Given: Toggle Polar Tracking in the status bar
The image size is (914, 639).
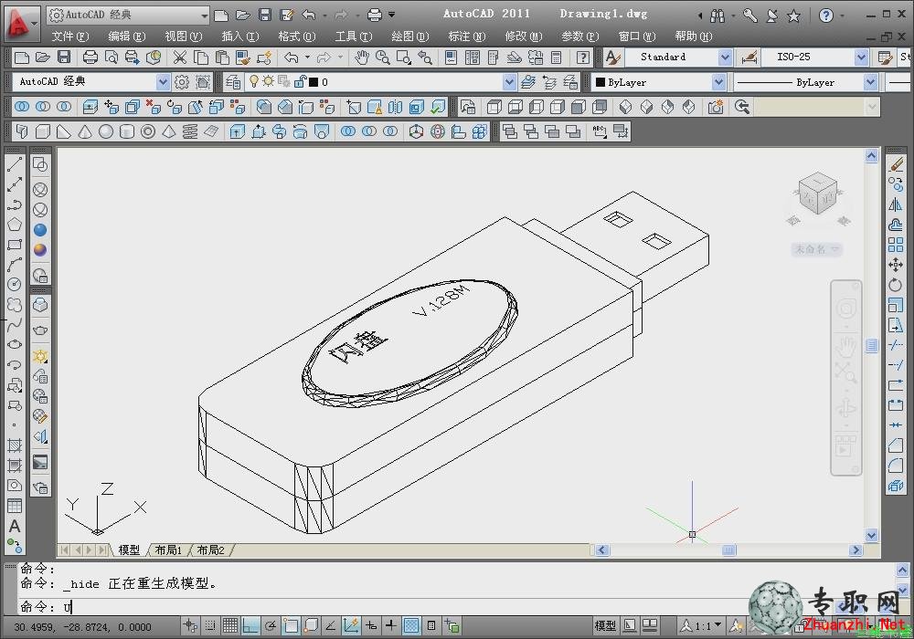Looking at the screenshot, I should tap(271, 625).
